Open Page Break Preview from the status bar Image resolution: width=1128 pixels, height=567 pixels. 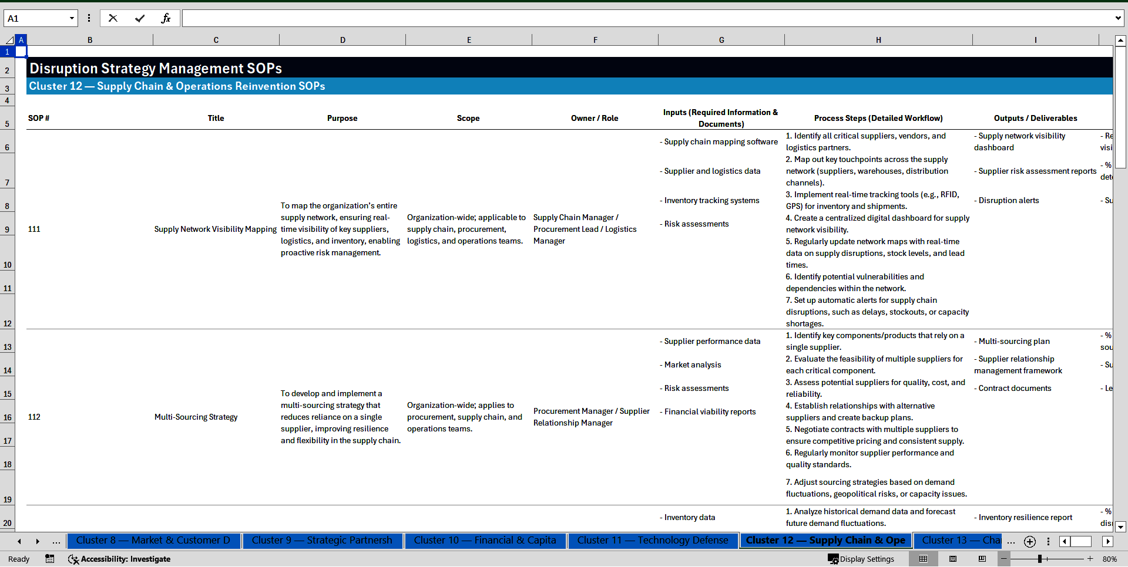coord(982,559)
